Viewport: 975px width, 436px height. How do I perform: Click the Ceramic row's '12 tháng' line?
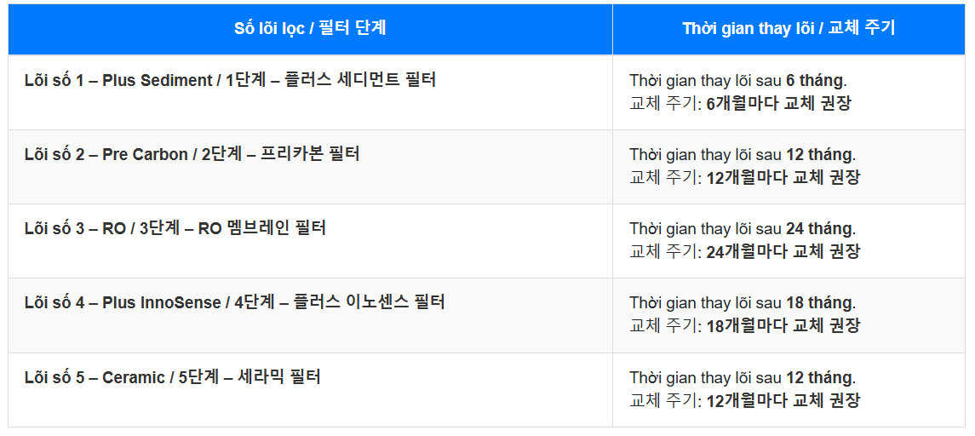pyautogui.click(x=743, y=378)
